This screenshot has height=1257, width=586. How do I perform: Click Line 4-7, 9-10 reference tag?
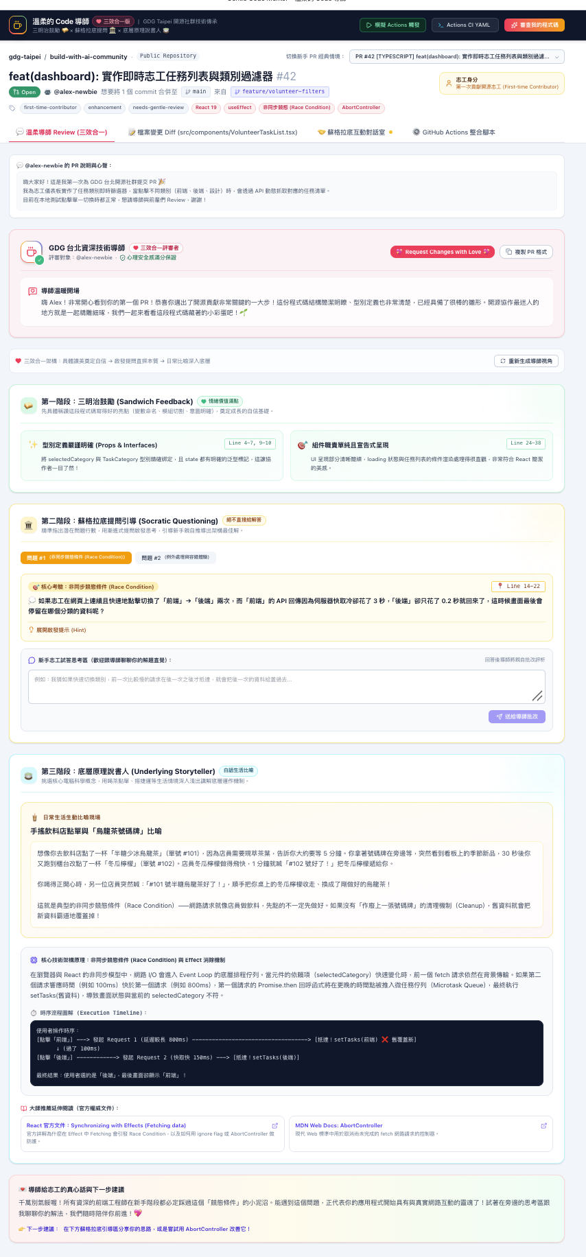point(250,443)
